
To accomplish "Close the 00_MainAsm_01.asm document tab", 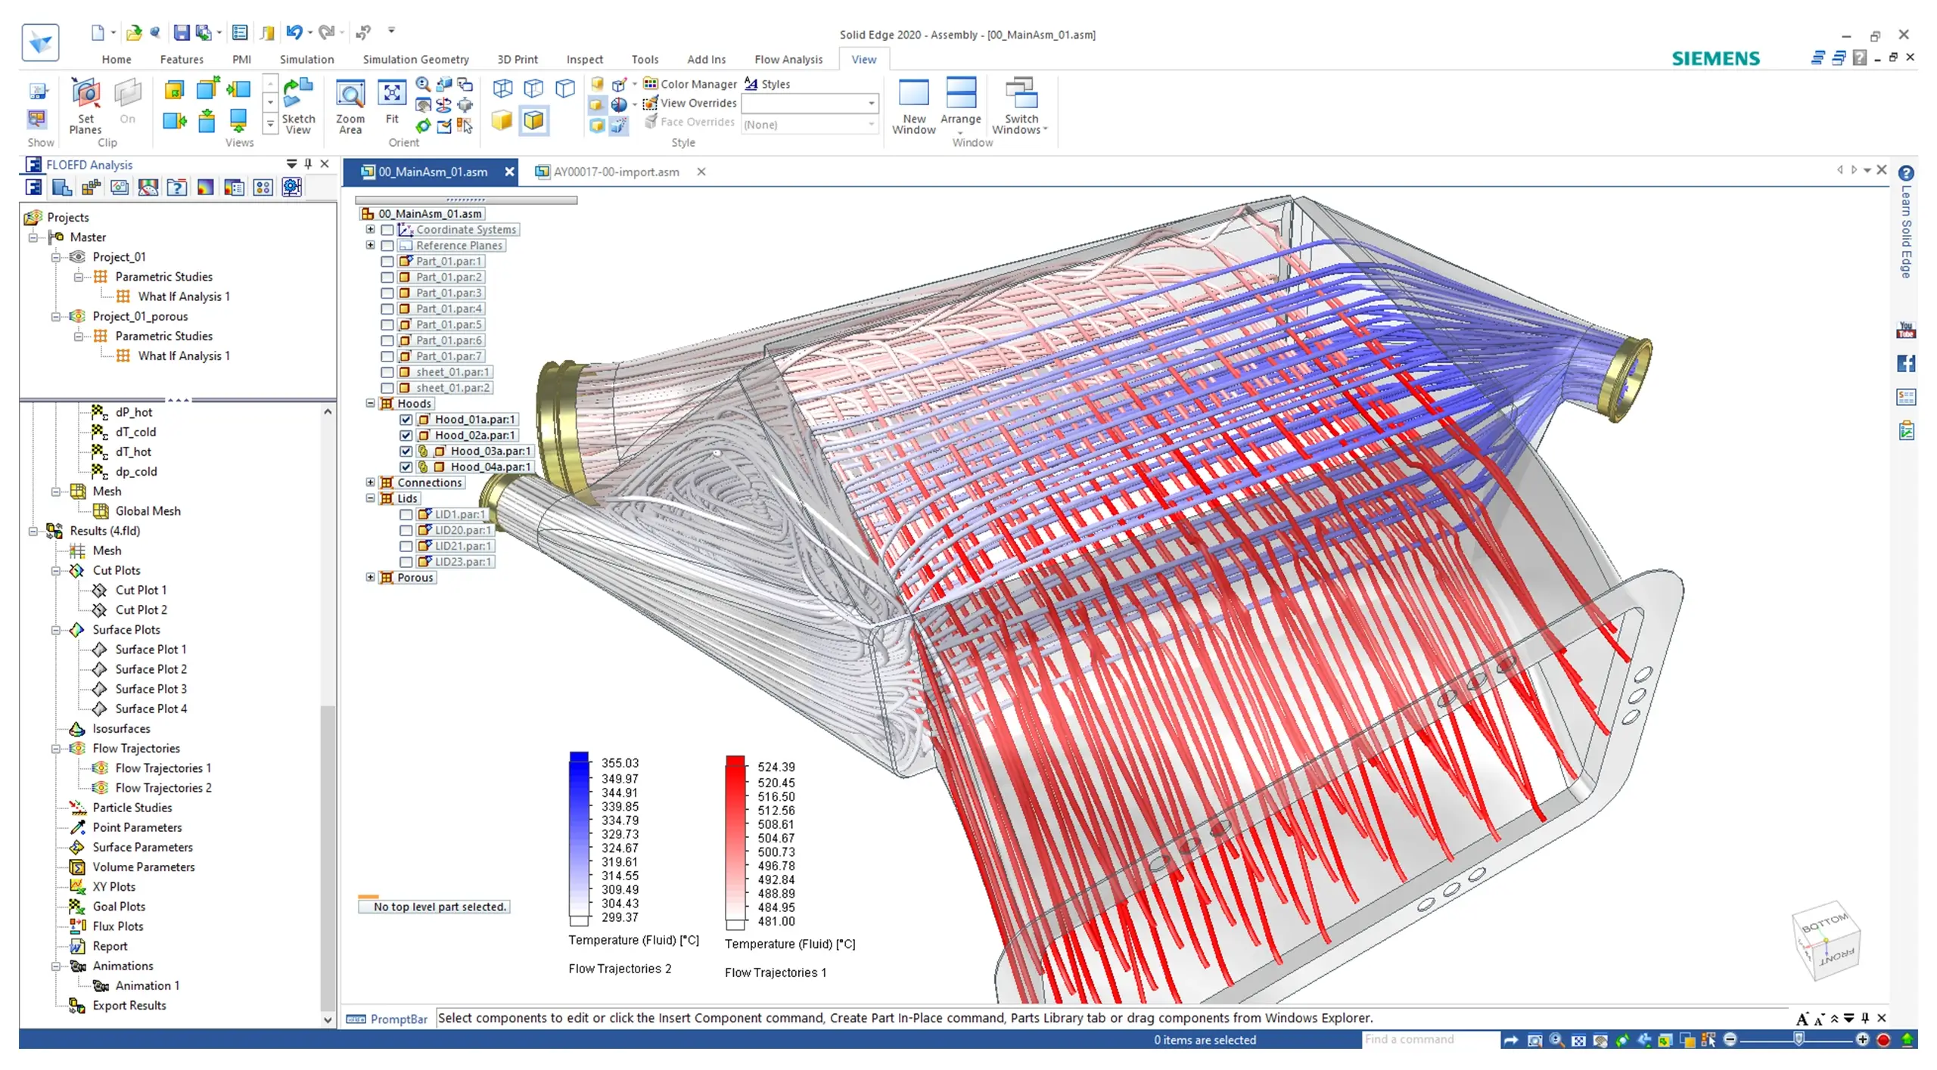I will [x=510, y=172].
